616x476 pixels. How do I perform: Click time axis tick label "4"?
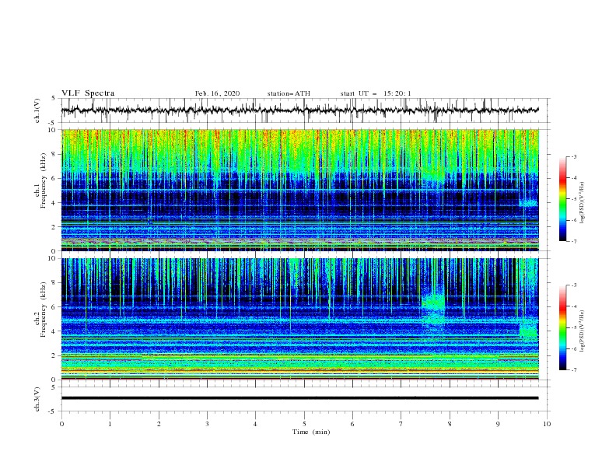pyautogui.click(x=256, y=424)
